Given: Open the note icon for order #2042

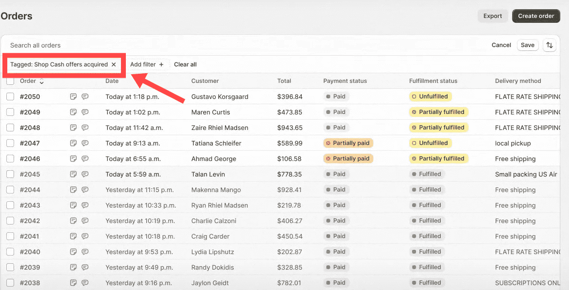Looking at the screenshot, I should 73,221.
